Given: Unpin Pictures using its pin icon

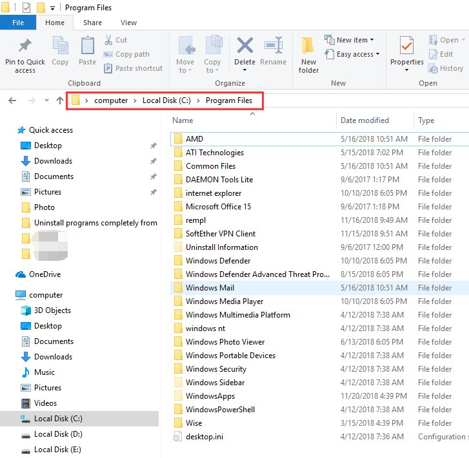Looking at the screenshot, I should 153,192.
